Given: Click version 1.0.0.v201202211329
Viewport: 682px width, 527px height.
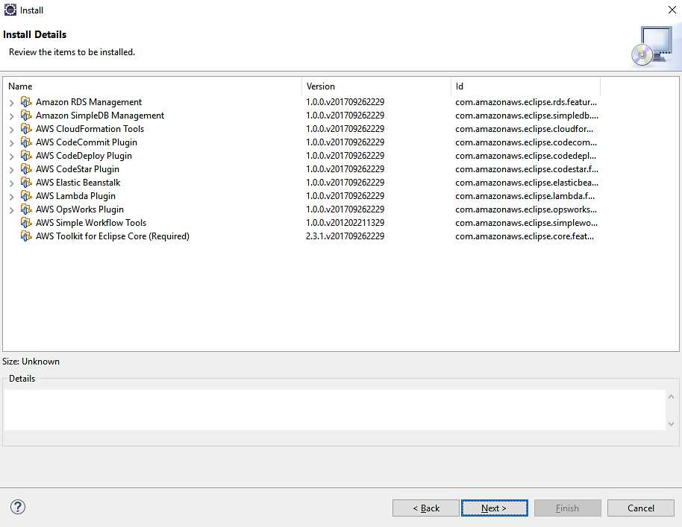Looking at the screenshot, I should pos(345,223).
